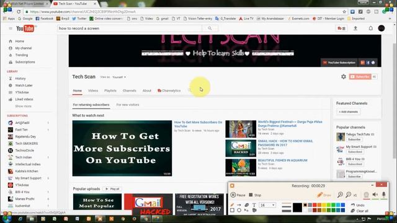The height and width of the screenshot is (223, 397).
Task: Toggle the Draw mode button
Action: point(324,195)
